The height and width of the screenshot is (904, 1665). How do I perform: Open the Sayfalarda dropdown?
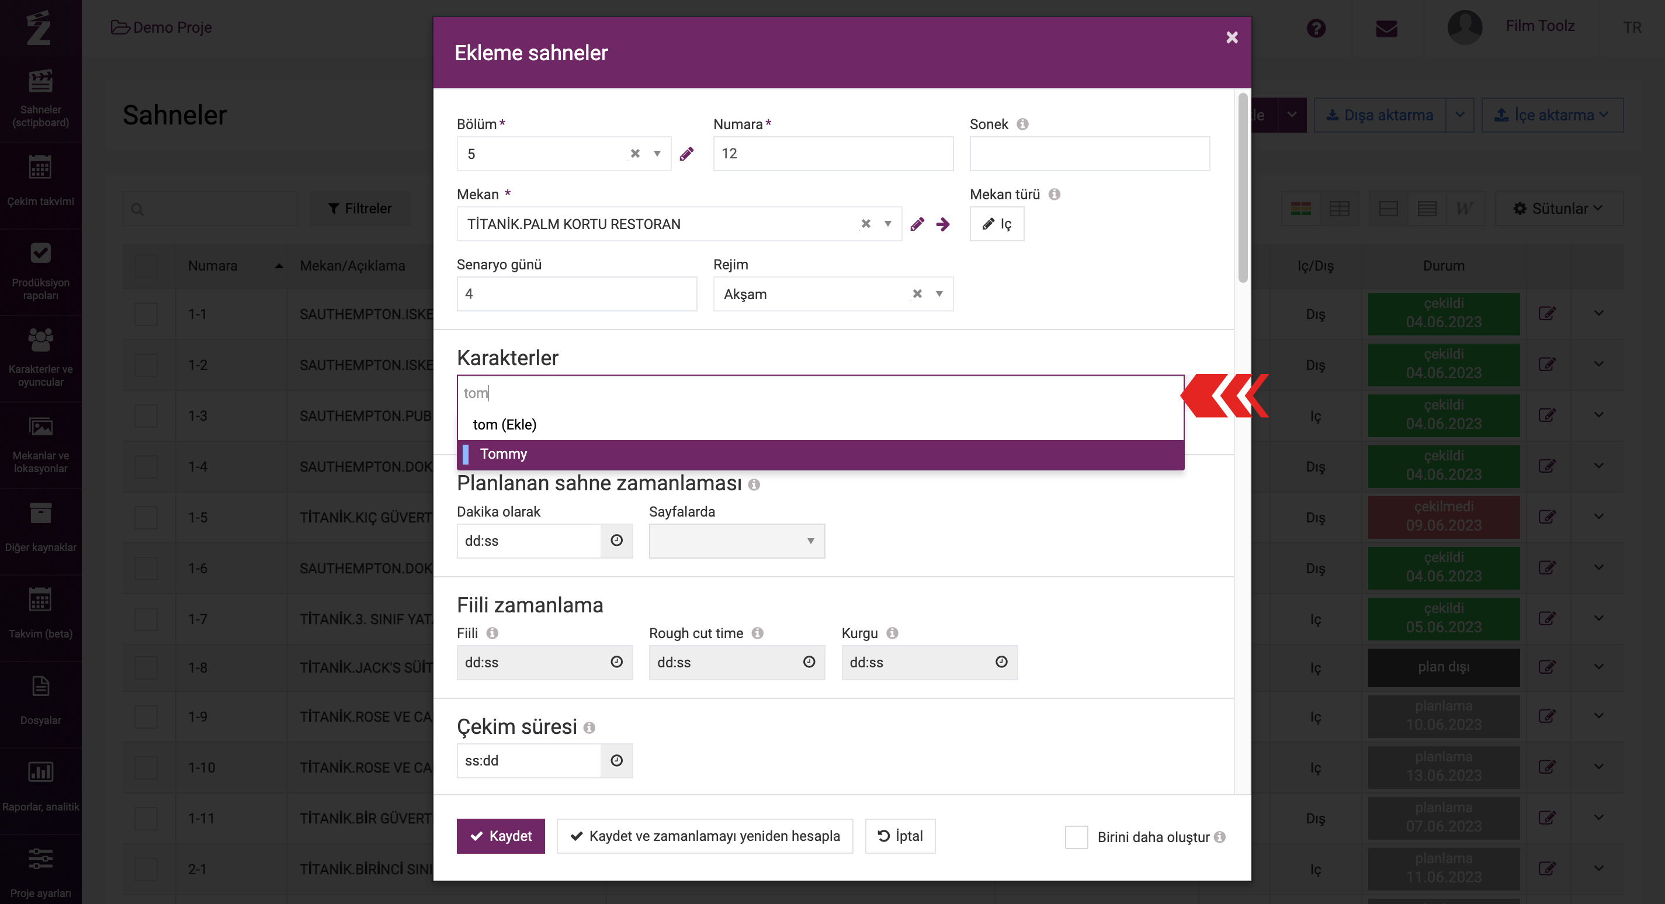coord(737,541)
